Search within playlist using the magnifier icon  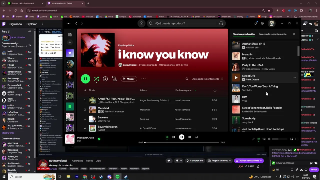pos(187,79)
